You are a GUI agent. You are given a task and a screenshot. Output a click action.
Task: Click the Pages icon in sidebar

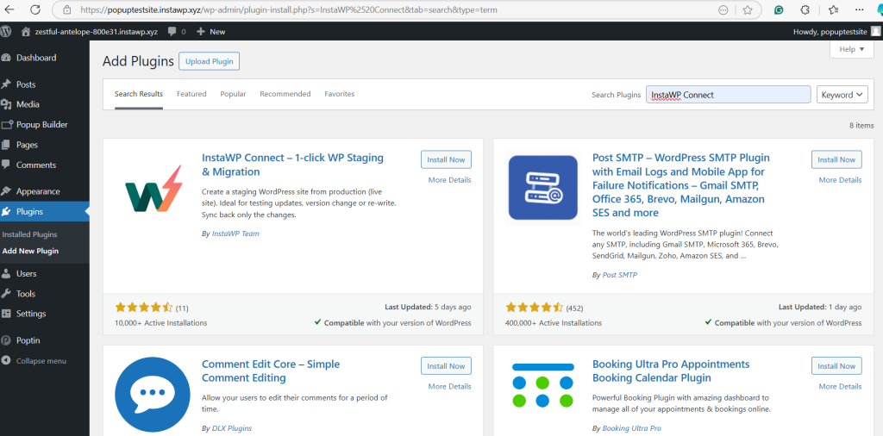tap(7, 145)
